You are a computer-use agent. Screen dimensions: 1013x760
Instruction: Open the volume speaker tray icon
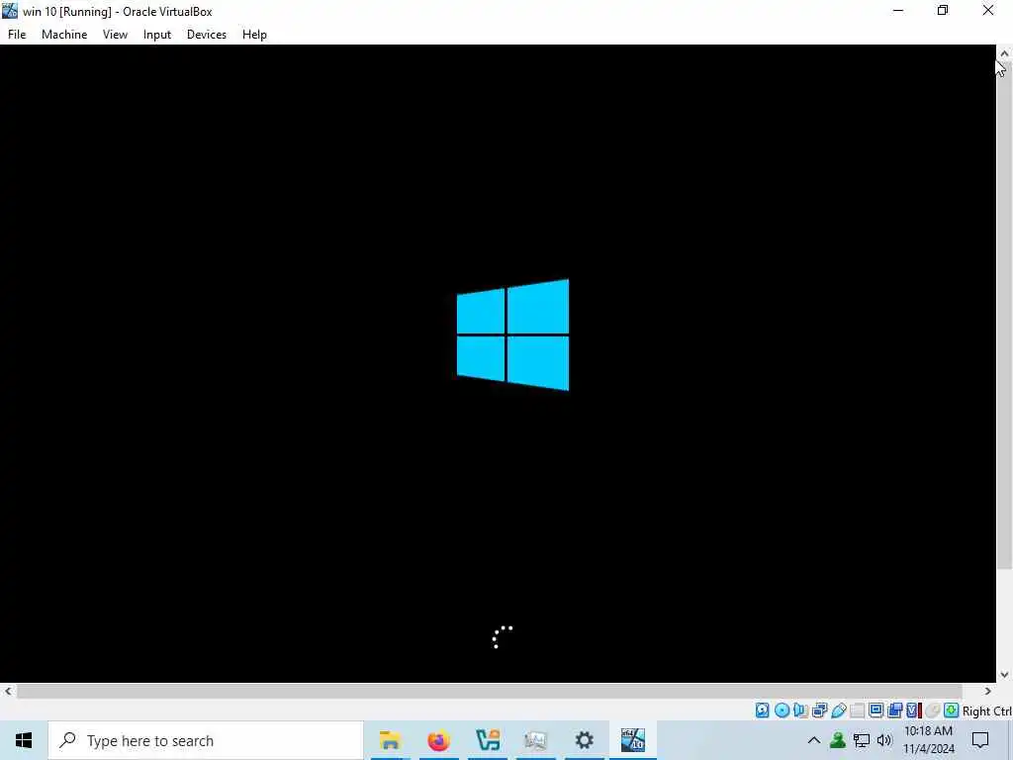884,740
